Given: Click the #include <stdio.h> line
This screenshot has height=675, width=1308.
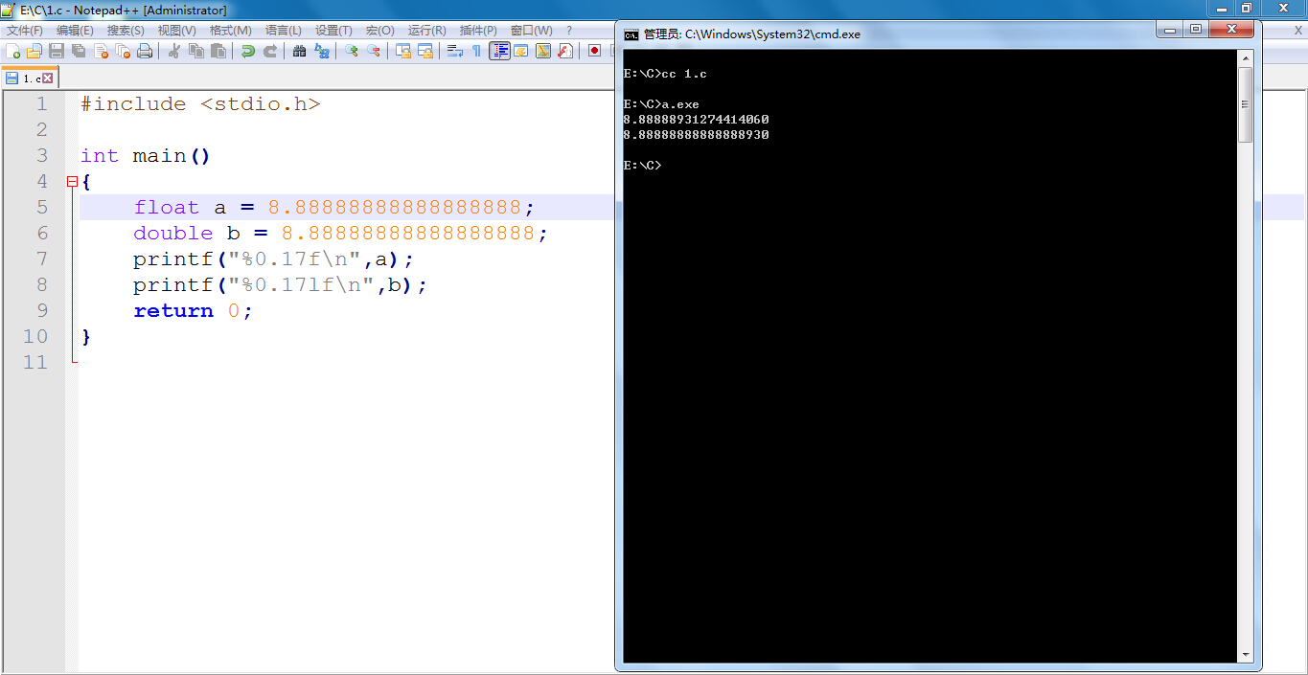Looking at the screenshot, I should click(200, 103).
